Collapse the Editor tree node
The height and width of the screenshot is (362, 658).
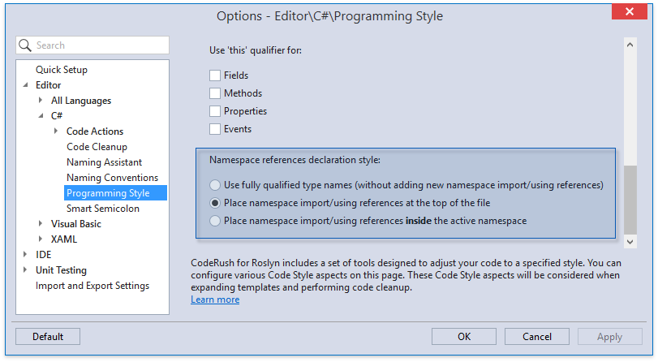25,85
